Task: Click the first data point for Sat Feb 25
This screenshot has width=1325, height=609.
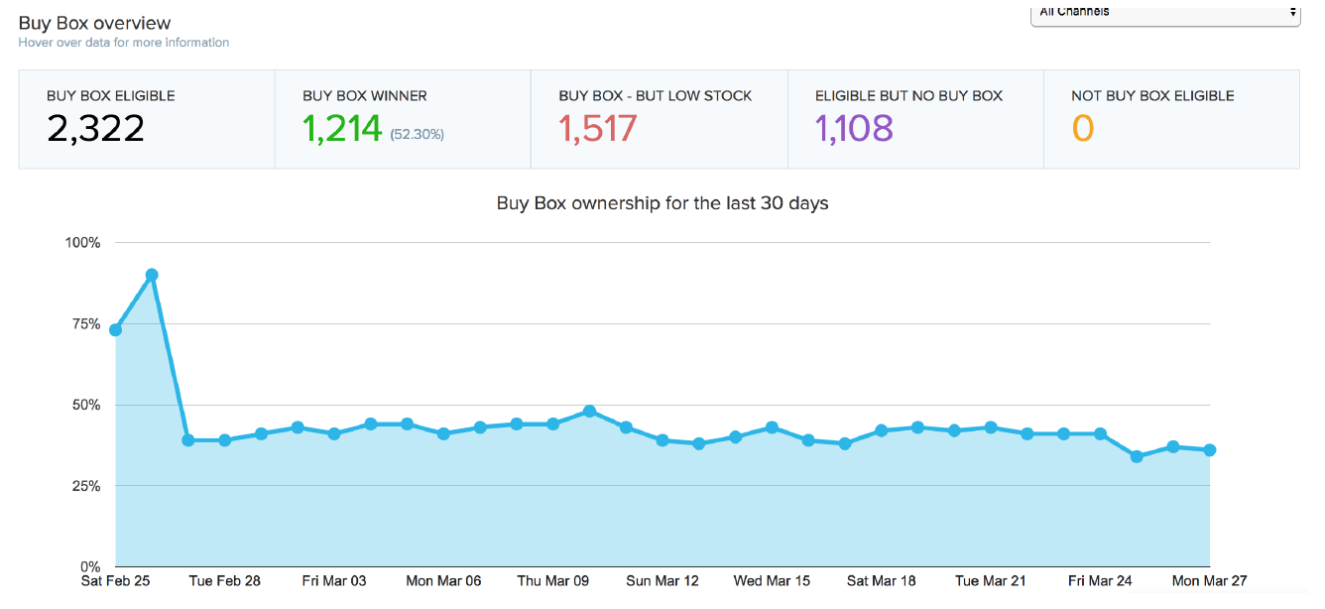Action: (x=116, y=329)
